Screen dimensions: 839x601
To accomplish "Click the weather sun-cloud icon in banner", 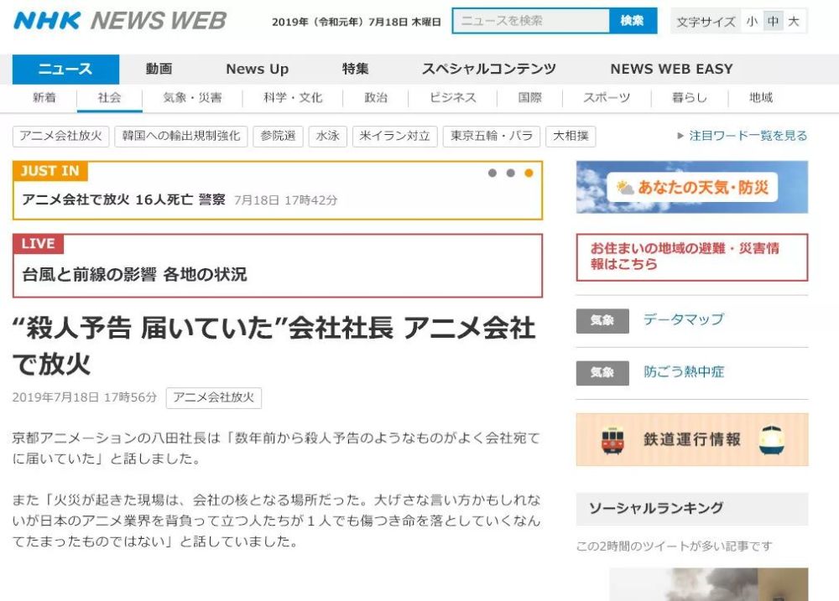I will point(624,187).
